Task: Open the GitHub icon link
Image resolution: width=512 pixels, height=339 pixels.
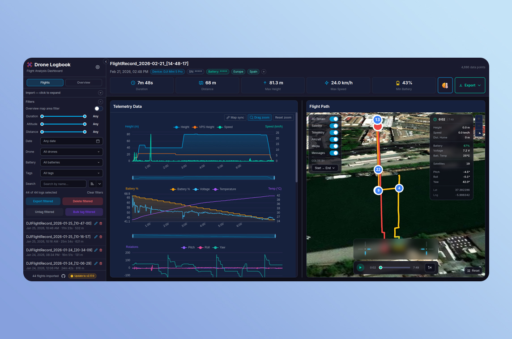Action: pos(64,276)
